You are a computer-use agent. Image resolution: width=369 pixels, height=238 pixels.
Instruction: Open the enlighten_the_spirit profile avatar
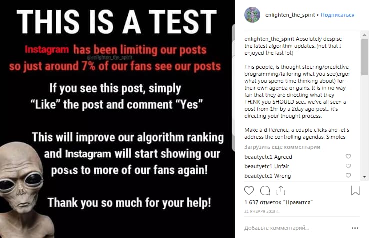(252, 15)
